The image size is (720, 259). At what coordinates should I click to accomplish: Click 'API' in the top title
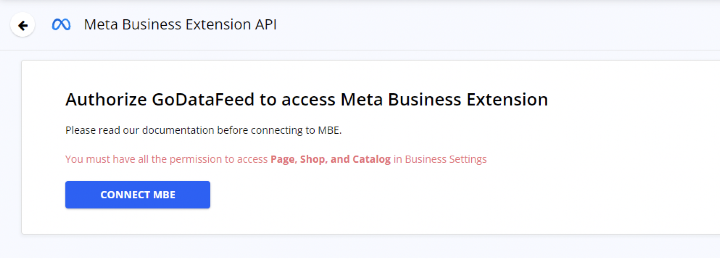tap(266, 24)
